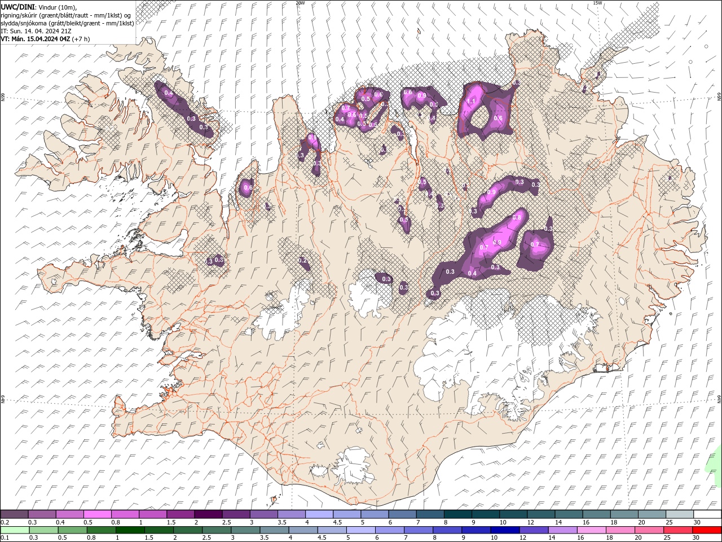722x542 pixels.
Task: Click the '15W' longitude label
Action: pos(597,3)
